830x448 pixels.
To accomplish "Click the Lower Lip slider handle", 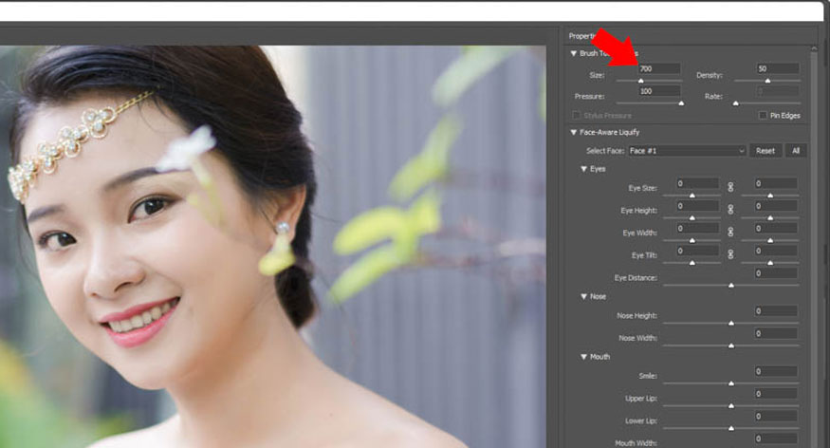I will [731, 428].
